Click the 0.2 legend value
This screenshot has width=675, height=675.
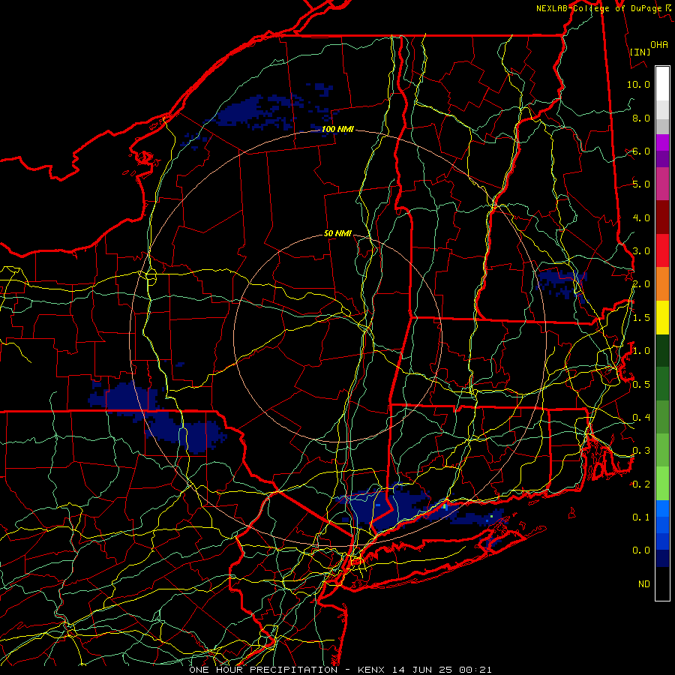641,484
